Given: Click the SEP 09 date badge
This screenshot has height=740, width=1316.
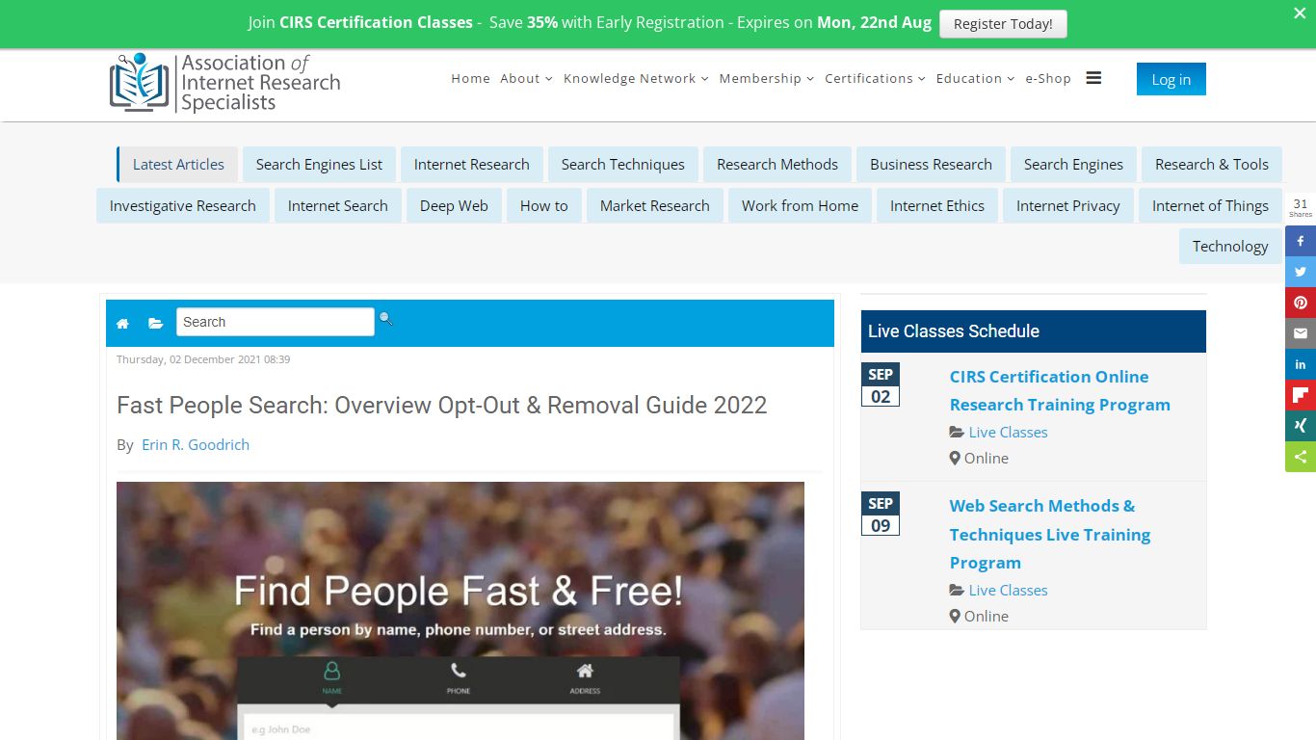Looking at the screenshot, I should click(881, 514).
